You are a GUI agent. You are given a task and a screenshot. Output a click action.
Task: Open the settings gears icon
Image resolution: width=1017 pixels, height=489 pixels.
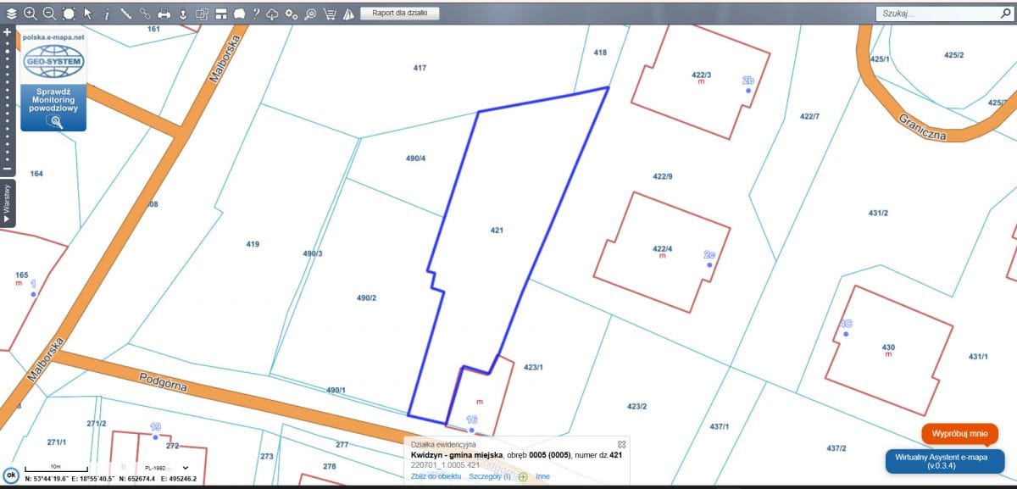292,14
